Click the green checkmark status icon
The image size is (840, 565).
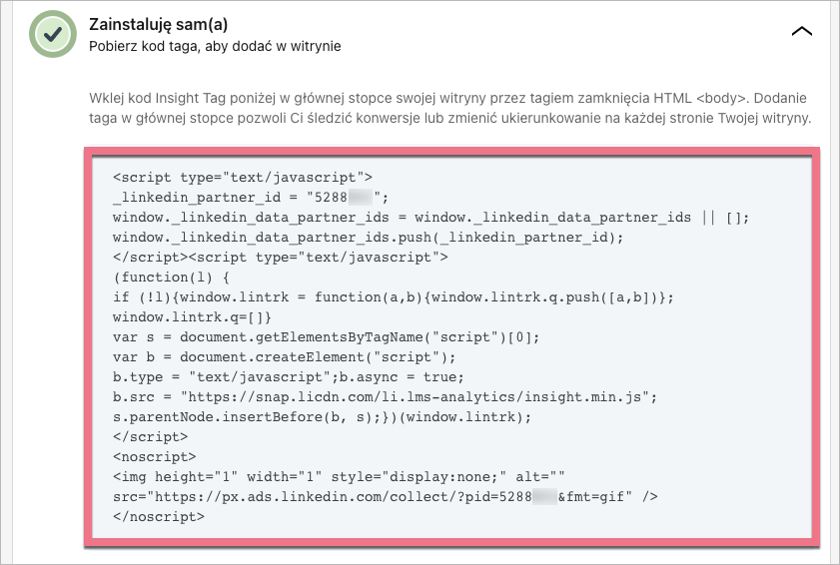pos(53,33)
